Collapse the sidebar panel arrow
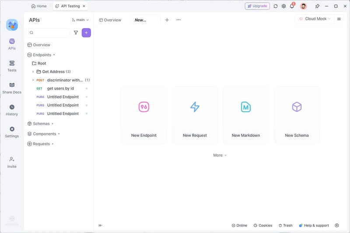Screen dimensions: 350x233 coord(101,226)
